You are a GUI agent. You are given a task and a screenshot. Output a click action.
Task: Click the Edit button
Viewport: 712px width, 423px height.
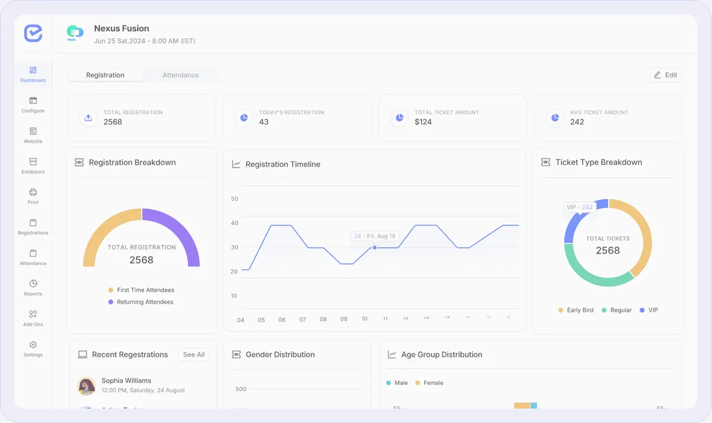(666, 75)
